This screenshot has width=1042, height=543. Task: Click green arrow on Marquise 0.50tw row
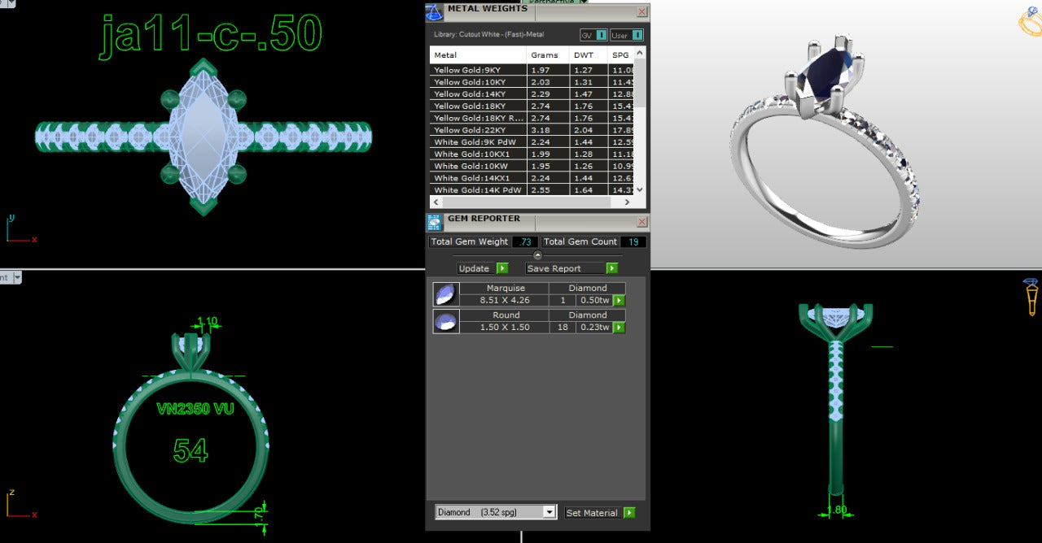619,300
